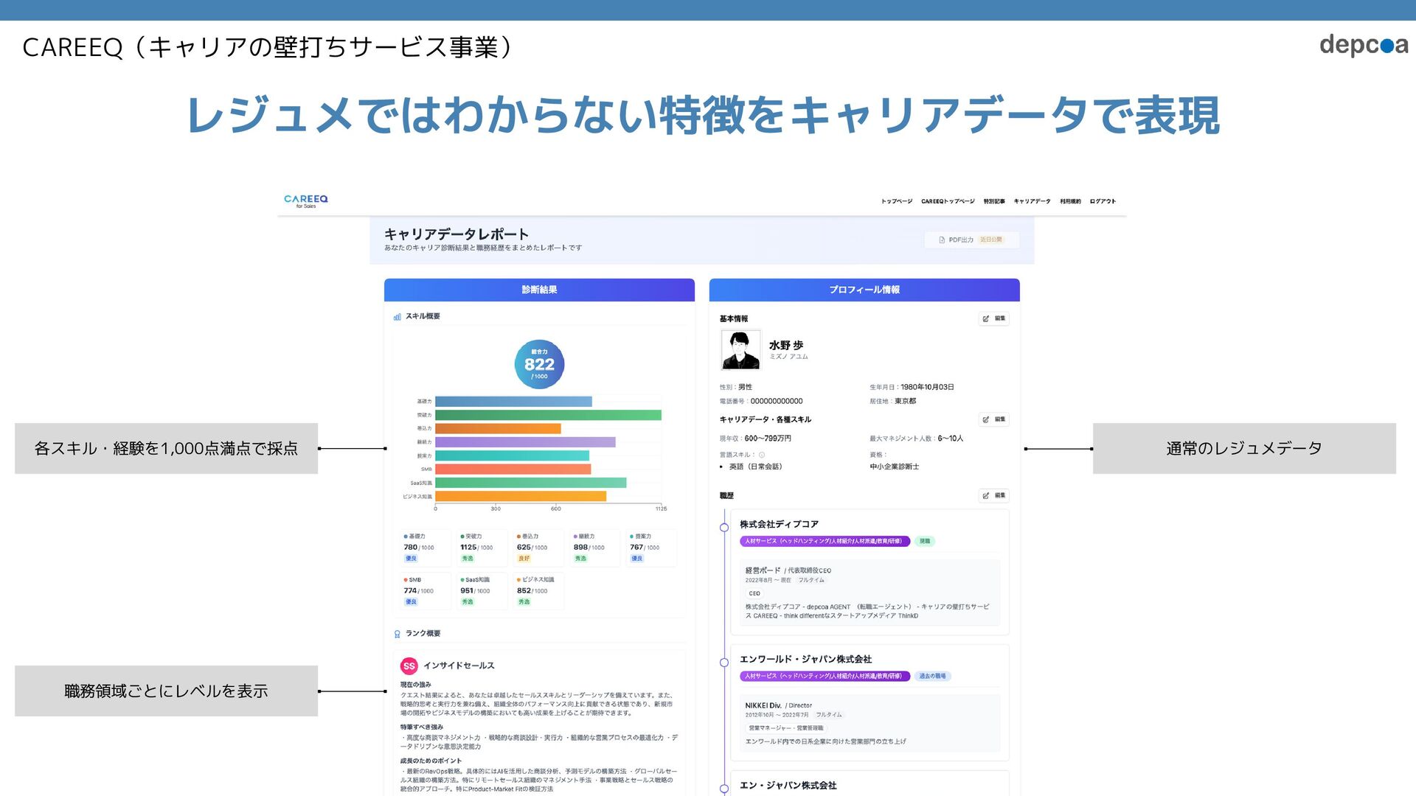Click the 提案力 teal bar in the chart
This screenshot has height=796, width=1416.
click(x=512, y=455)
